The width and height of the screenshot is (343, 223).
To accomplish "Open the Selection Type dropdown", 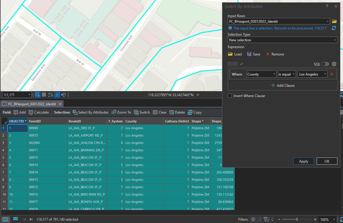I will click(282, 40).
